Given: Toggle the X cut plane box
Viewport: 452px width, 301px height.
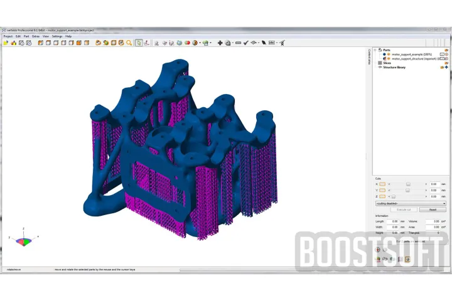Looking at the screenshot, I should pos(382,184).
